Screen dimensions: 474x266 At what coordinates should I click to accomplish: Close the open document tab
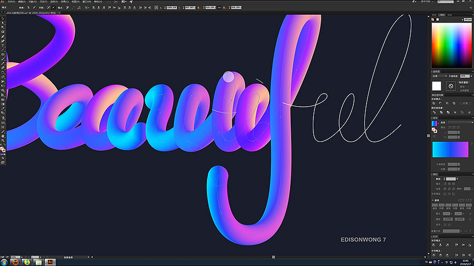[x=59, y=13]
